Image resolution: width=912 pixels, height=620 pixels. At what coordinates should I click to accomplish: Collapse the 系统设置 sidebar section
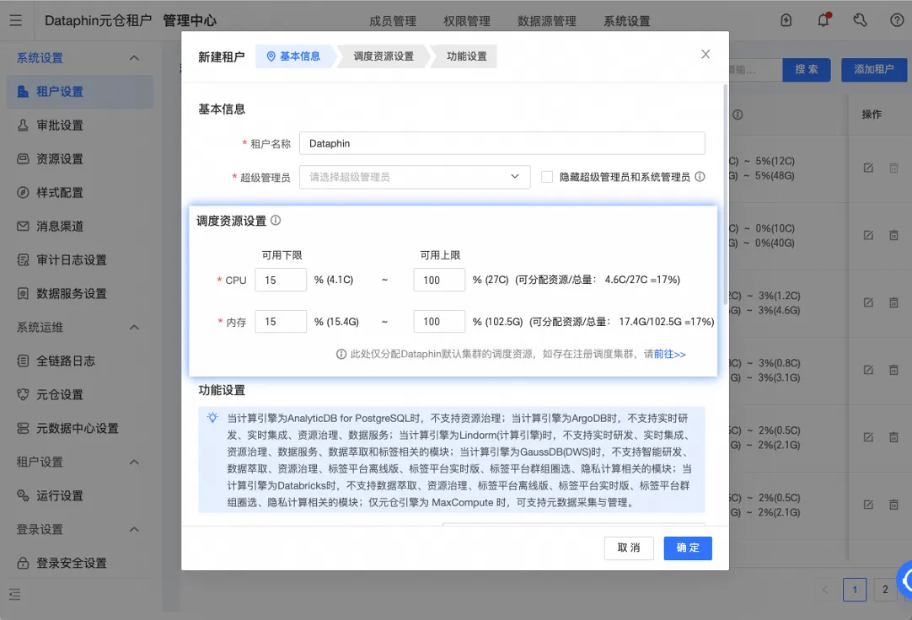(134, 57)
